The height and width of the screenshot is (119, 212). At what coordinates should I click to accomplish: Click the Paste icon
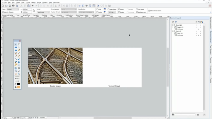pos(28,6)
